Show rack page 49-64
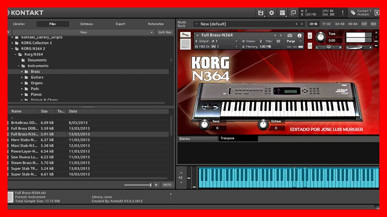 point(353,24)
